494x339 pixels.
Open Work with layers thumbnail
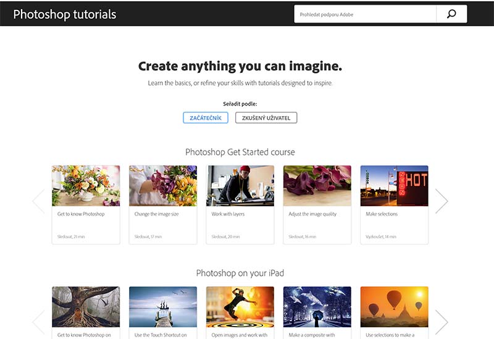click(x=240, y=186)
